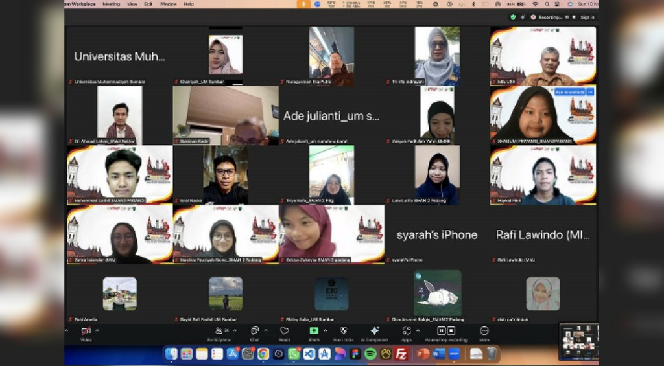
Task: Expand the arrow next to the Chat button
Action: 265,330
